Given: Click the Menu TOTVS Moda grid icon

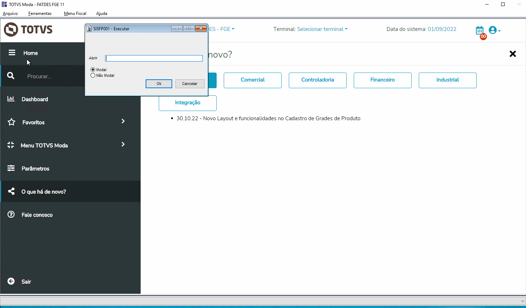Looking at the screenshot, I should 11,145.
